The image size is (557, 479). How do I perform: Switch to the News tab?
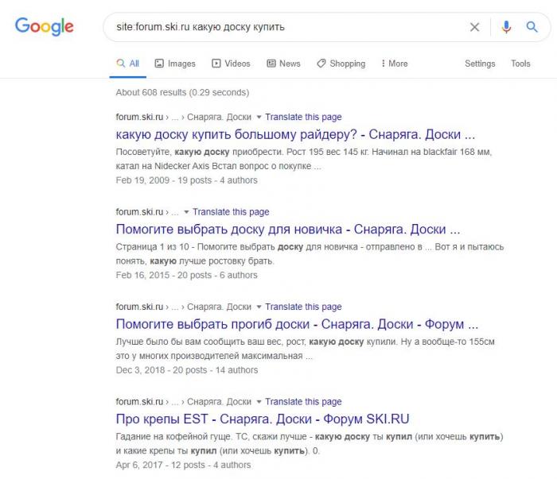click(283, 64)
